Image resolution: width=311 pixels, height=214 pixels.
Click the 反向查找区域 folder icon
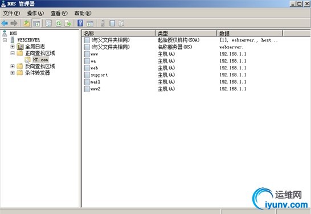point(19,66)
